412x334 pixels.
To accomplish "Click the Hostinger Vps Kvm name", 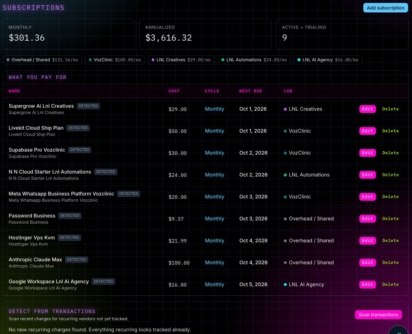I will (32, 238).
